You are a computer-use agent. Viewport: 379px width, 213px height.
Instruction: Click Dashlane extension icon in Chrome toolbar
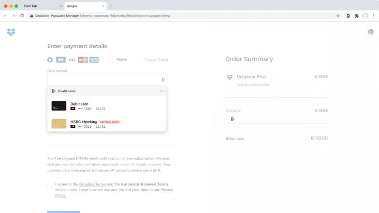tap(348, 16)
